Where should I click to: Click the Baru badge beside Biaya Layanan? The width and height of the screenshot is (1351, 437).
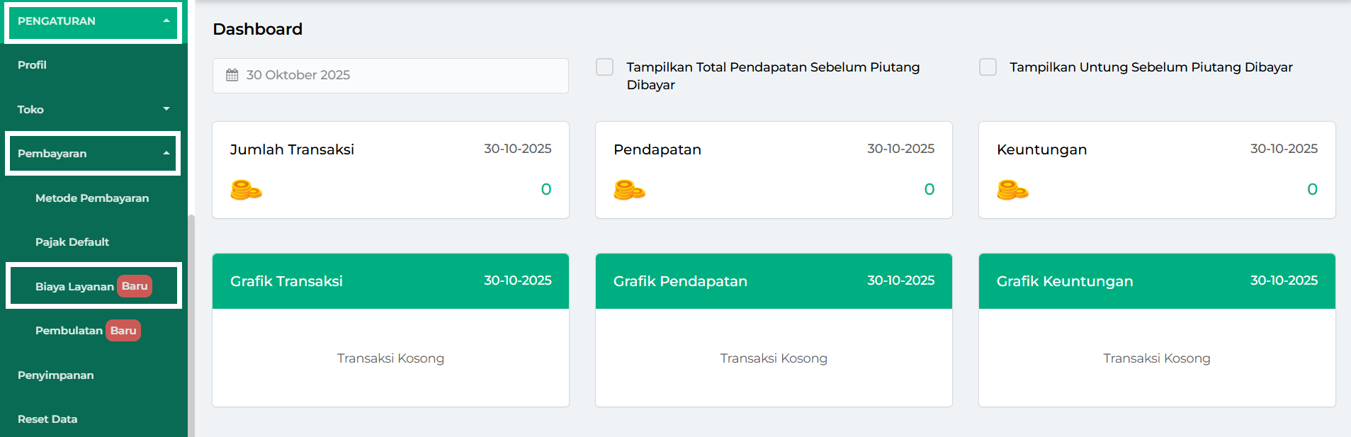[135, 286]
